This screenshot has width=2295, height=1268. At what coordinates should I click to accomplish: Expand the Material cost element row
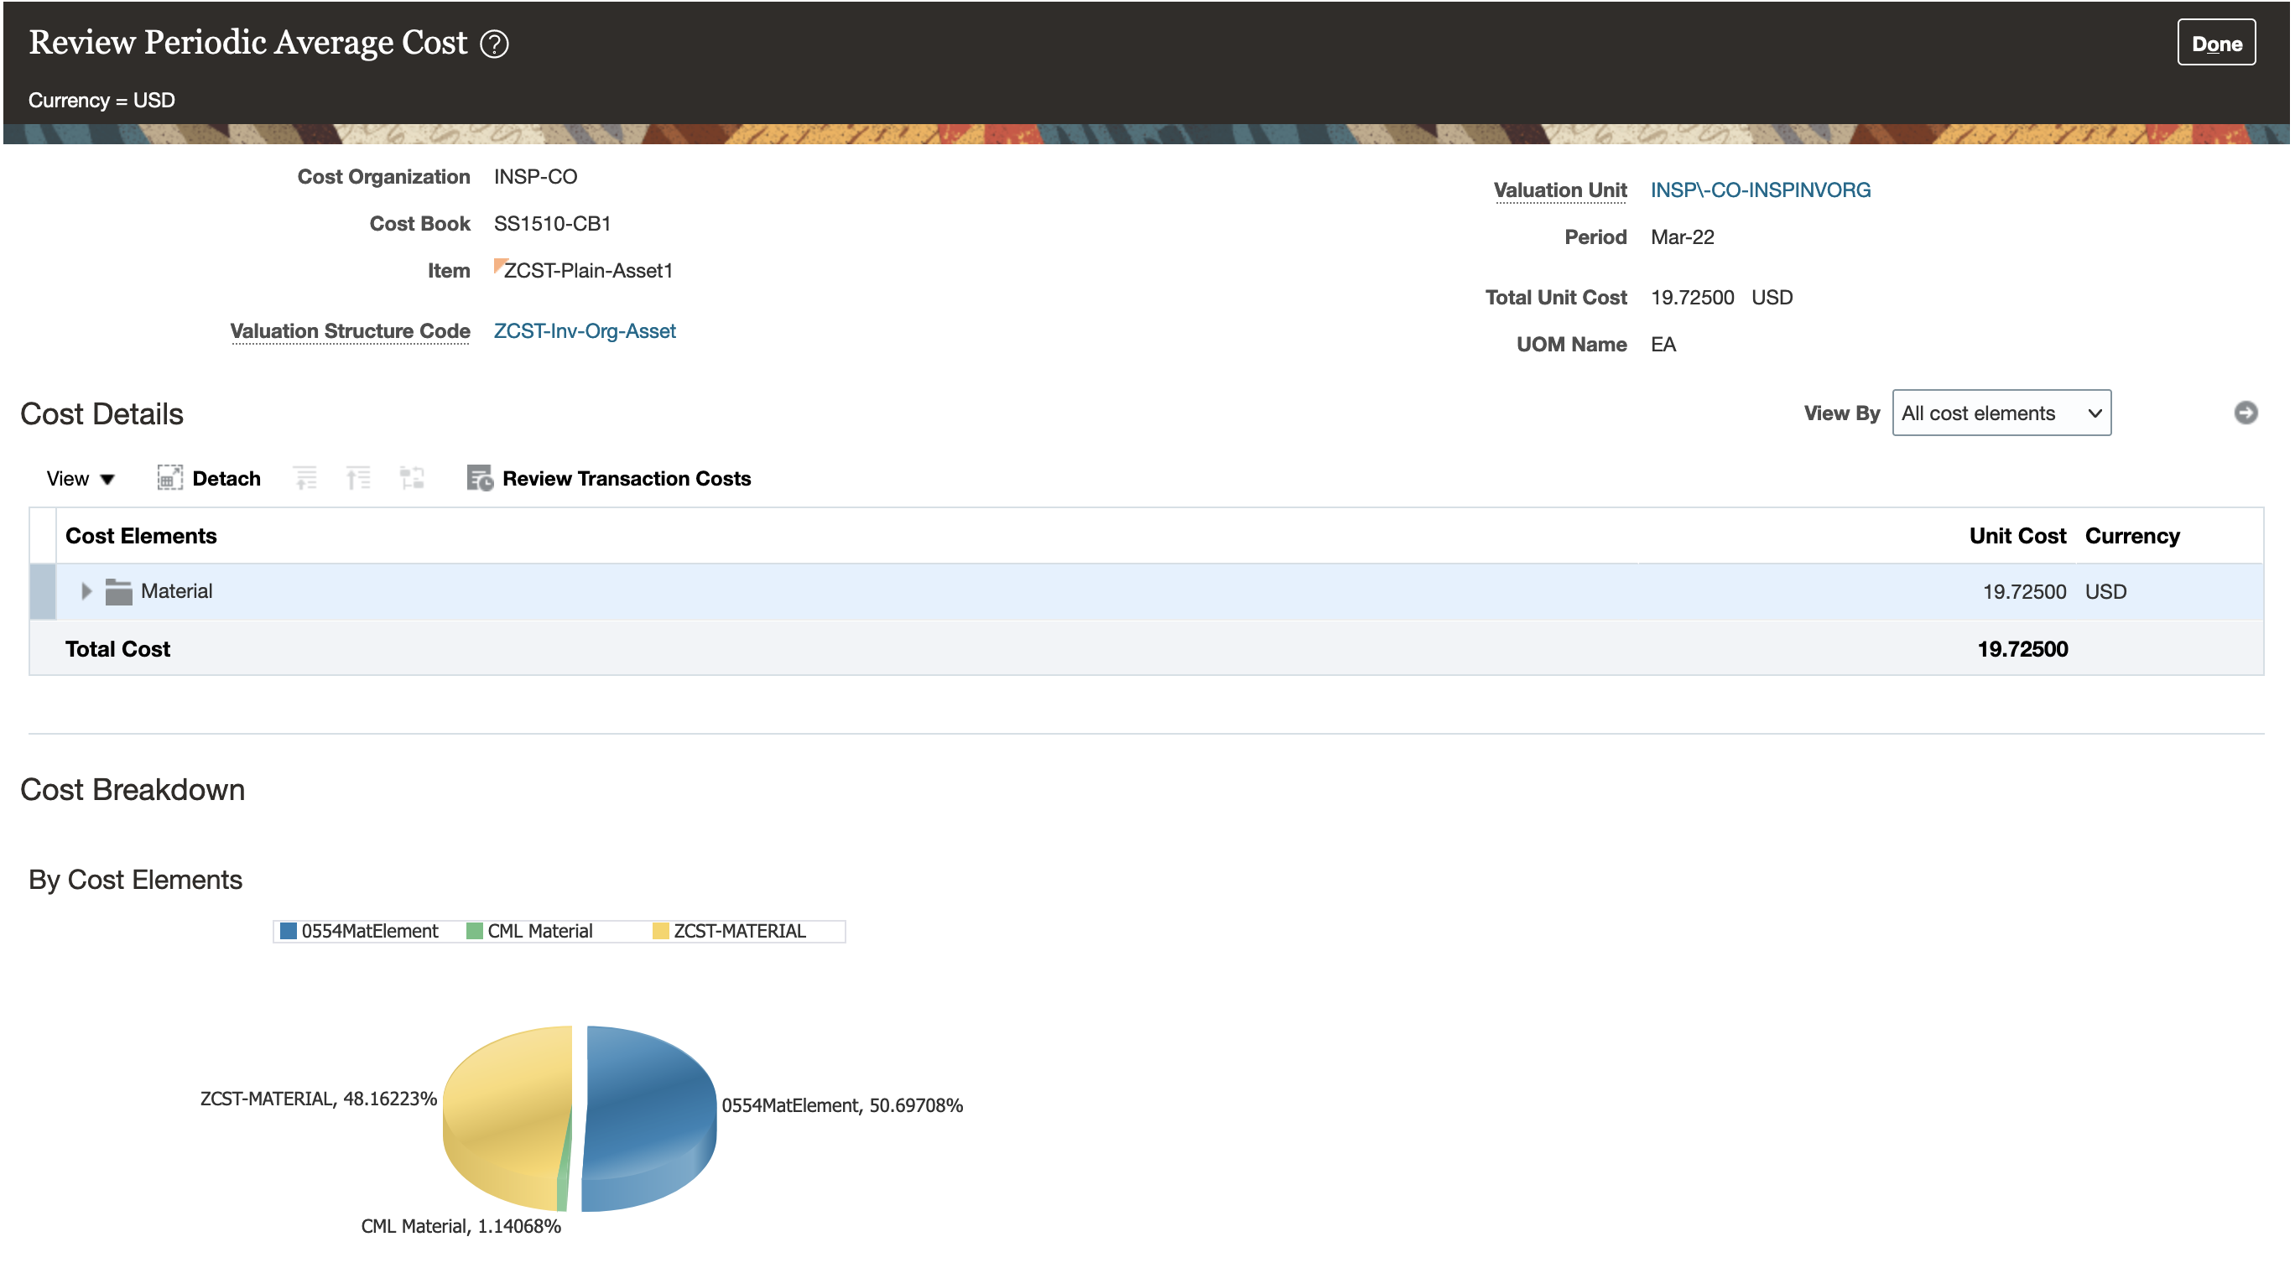point(86,591)
